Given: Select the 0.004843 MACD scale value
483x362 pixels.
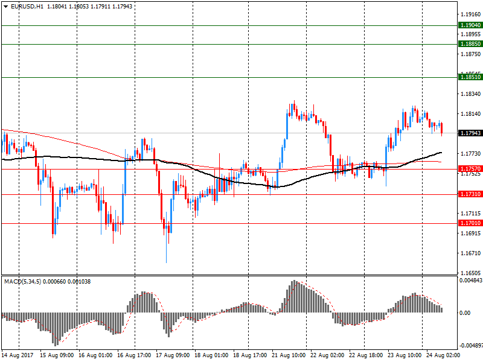Looking at the screenshot, I should tap(471, 281).
